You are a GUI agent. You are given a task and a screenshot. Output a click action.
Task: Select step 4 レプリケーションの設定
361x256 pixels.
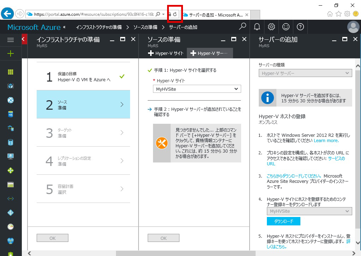(83, 161)
